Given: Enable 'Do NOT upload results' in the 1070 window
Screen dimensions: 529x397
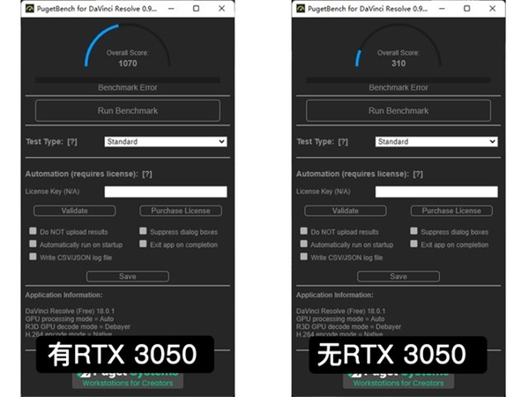Looking at the screenshot, I should 33,231.
